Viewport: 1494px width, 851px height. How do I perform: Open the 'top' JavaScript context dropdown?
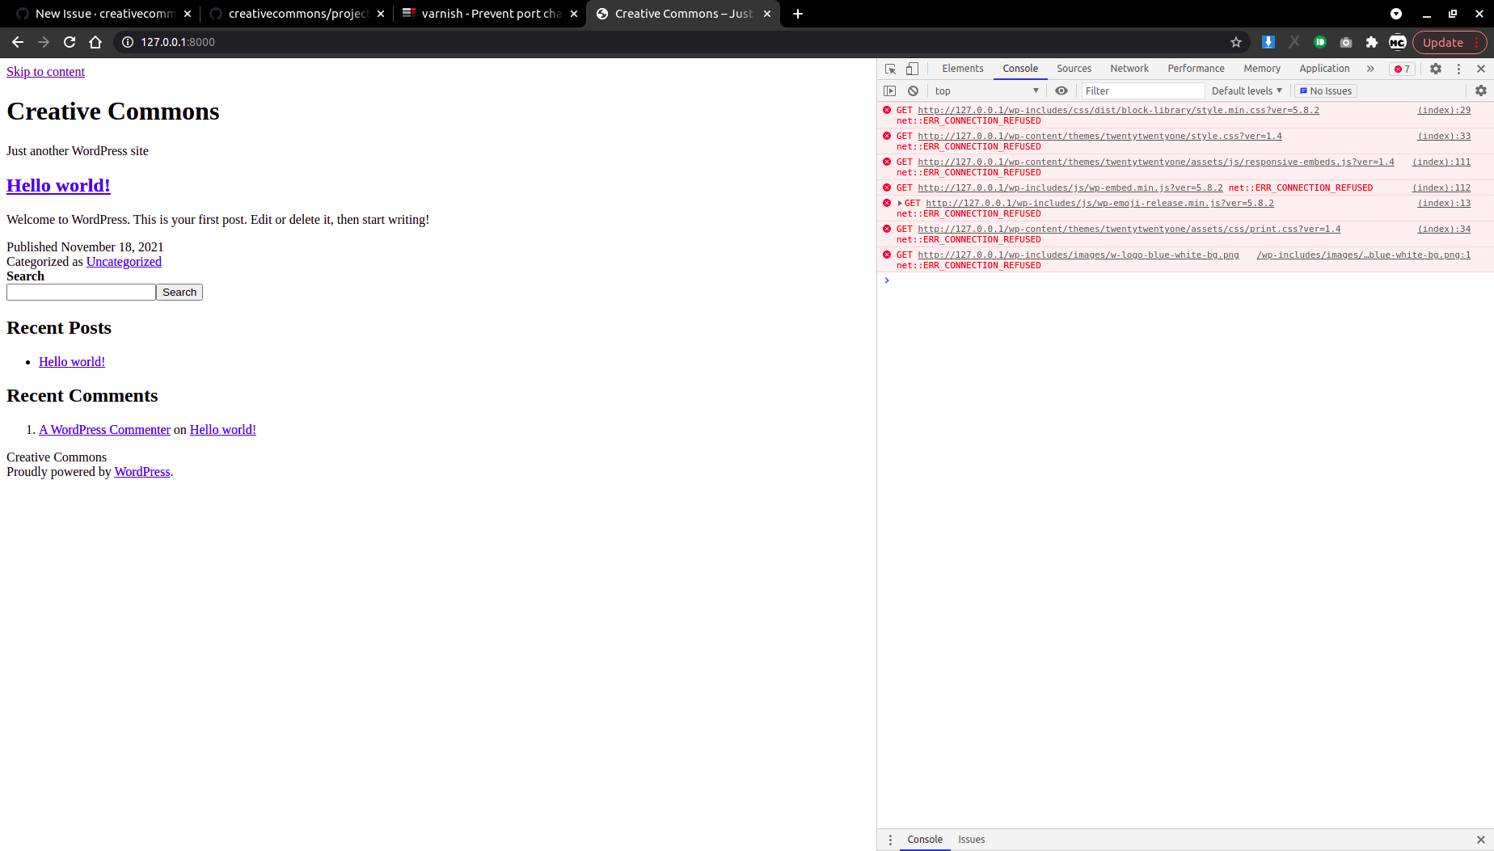pyautogui.click(x=986, y=91)
